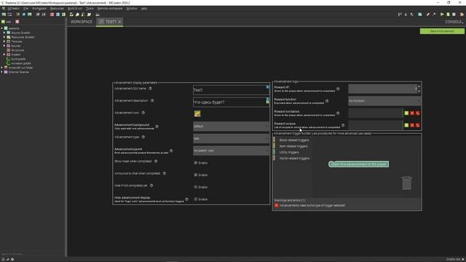Screen dimensions: 466x262
Task: Open Block related triggers category
Action: pos(293,140)
